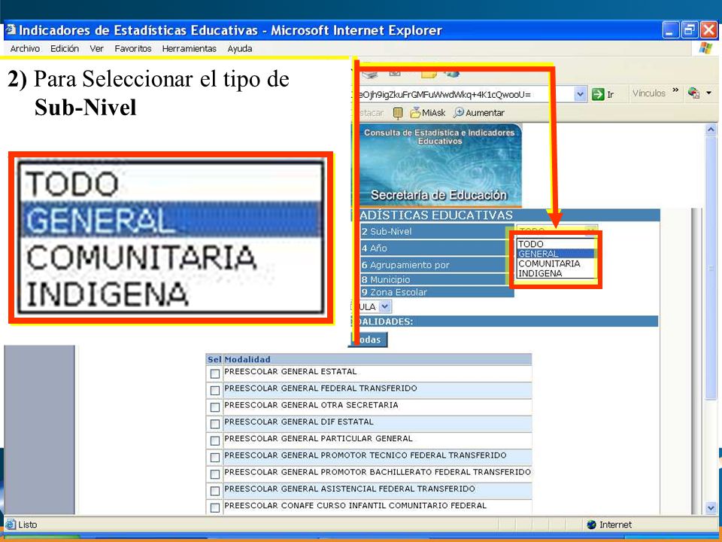
Task: Click in the browser address field
Action: click(465, 95)
